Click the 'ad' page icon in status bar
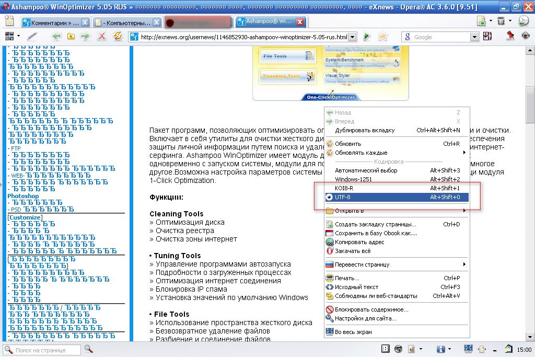535x357 pixels. point(412,349)
